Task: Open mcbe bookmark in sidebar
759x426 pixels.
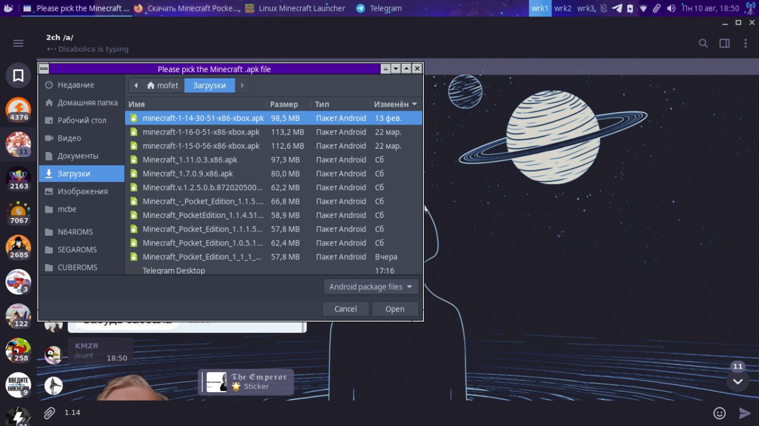Action: click(x=82, y=209)
